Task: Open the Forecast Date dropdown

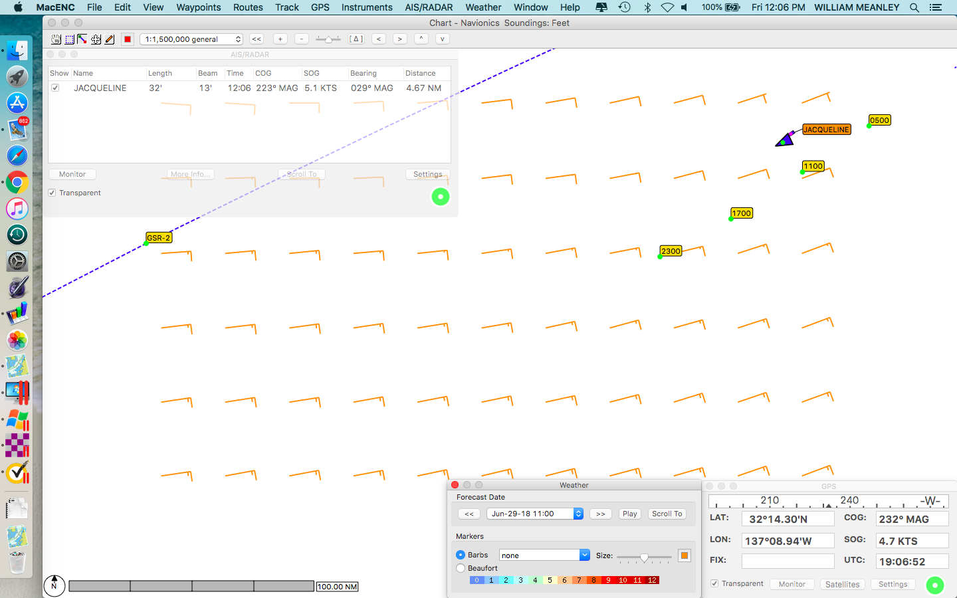Action: click(535, 514)
